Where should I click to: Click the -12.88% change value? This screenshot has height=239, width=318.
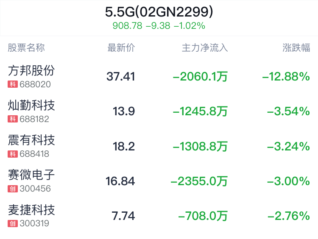tap(286, 76)
